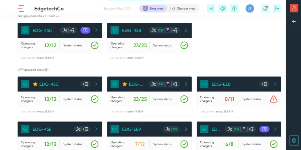Click the battery site icon on EDG-EE8

(x=204, y=84)
